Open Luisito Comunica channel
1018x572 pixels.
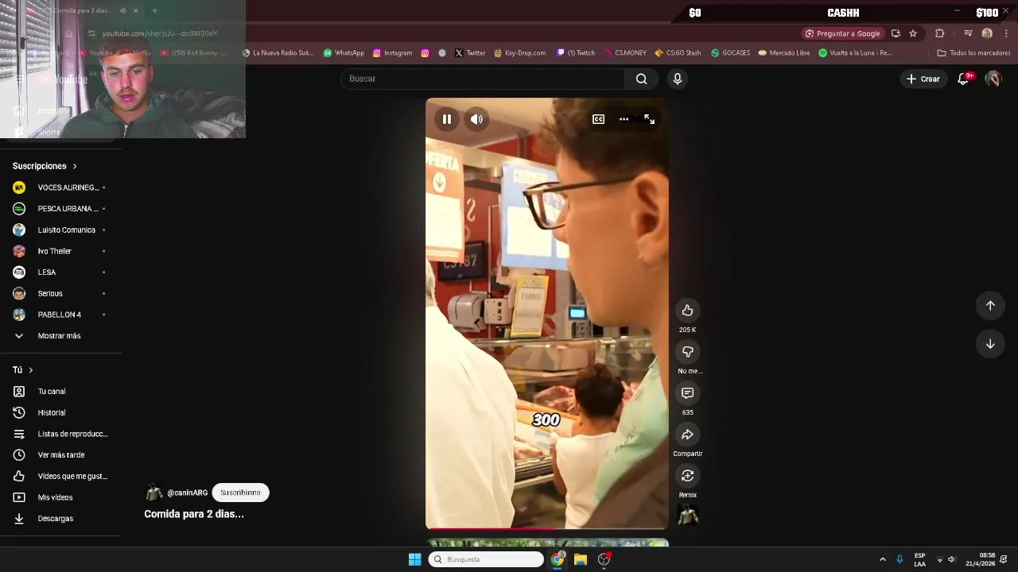(61, 230)
